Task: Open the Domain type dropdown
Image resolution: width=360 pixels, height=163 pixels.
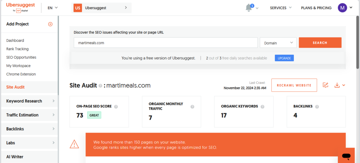Action: 278,43
